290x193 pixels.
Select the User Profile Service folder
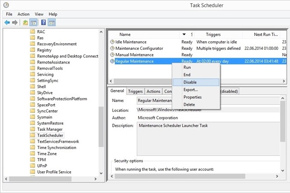(x=54, y=172)
